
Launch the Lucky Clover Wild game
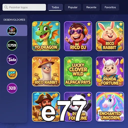click(x=78, y=71)
